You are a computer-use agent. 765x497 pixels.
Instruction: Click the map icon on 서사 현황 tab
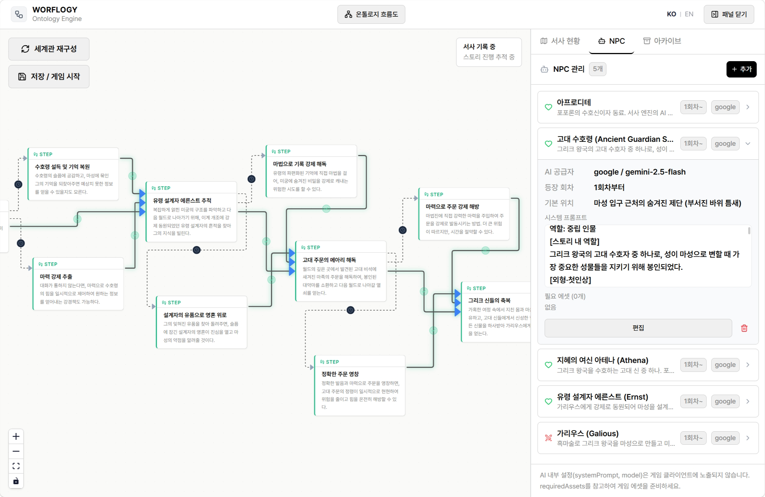[x=544, y=41]
